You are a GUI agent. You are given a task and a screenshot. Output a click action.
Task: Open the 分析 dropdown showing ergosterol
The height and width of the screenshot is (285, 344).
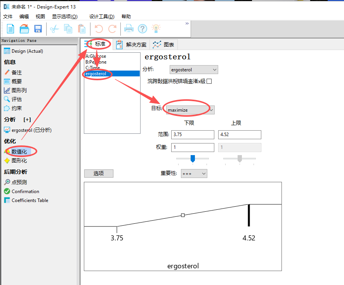tap(194, 69)
